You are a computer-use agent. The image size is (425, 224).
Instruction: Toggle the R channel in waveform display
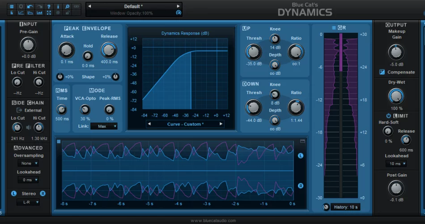[301, 186]
